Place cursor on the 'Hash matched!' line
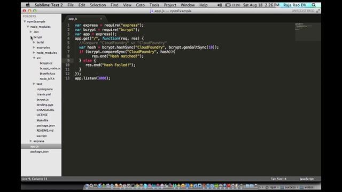The width and height of the screenshot is (342, 192). (x=118, y=56)
